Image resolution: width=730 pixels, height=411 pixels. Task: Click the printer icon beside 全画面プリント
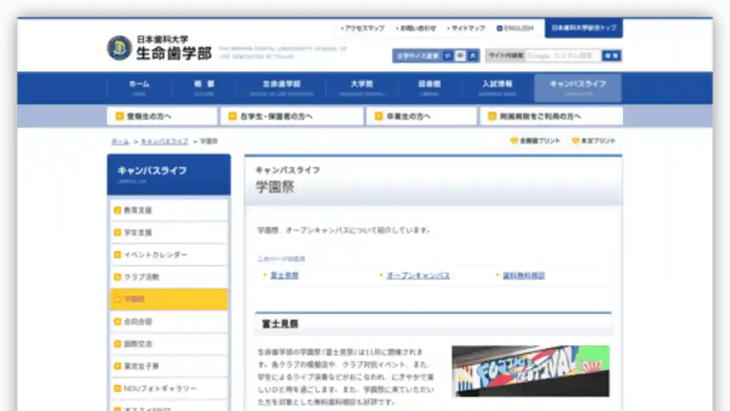click(513, 141)
